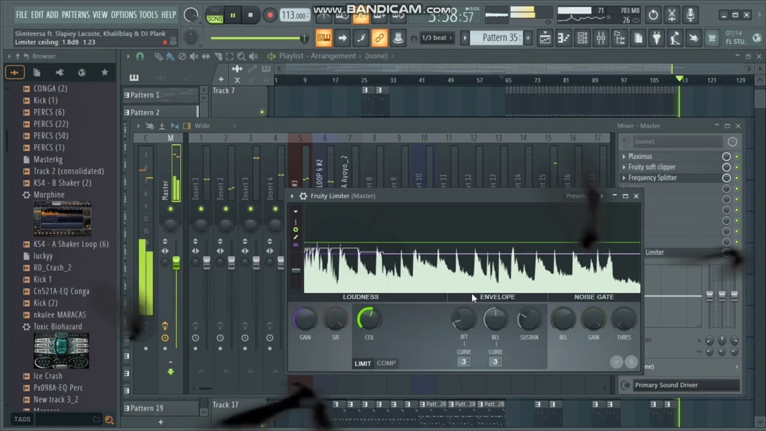Open the TOOLS menu
Image resolution: width=766 pixels, height=431 pixels.
pyautogui.click(x=149, y=14)
